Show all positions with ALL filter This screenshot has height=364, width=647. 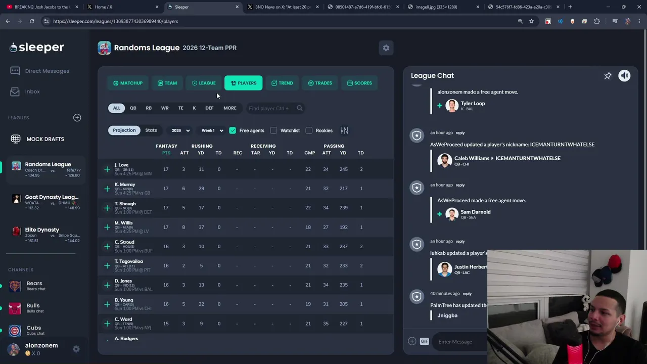tap(116, 108)
